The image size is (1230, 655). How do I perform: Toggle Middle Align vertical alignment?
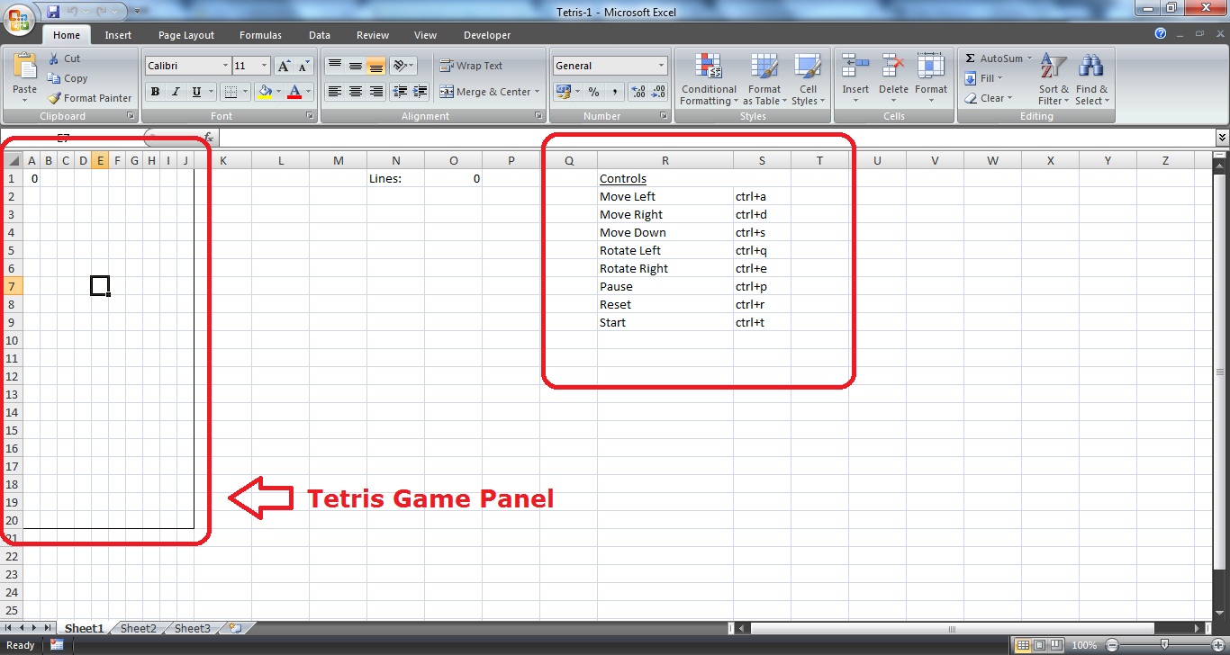pyautogui.click(x=356, y=66)
